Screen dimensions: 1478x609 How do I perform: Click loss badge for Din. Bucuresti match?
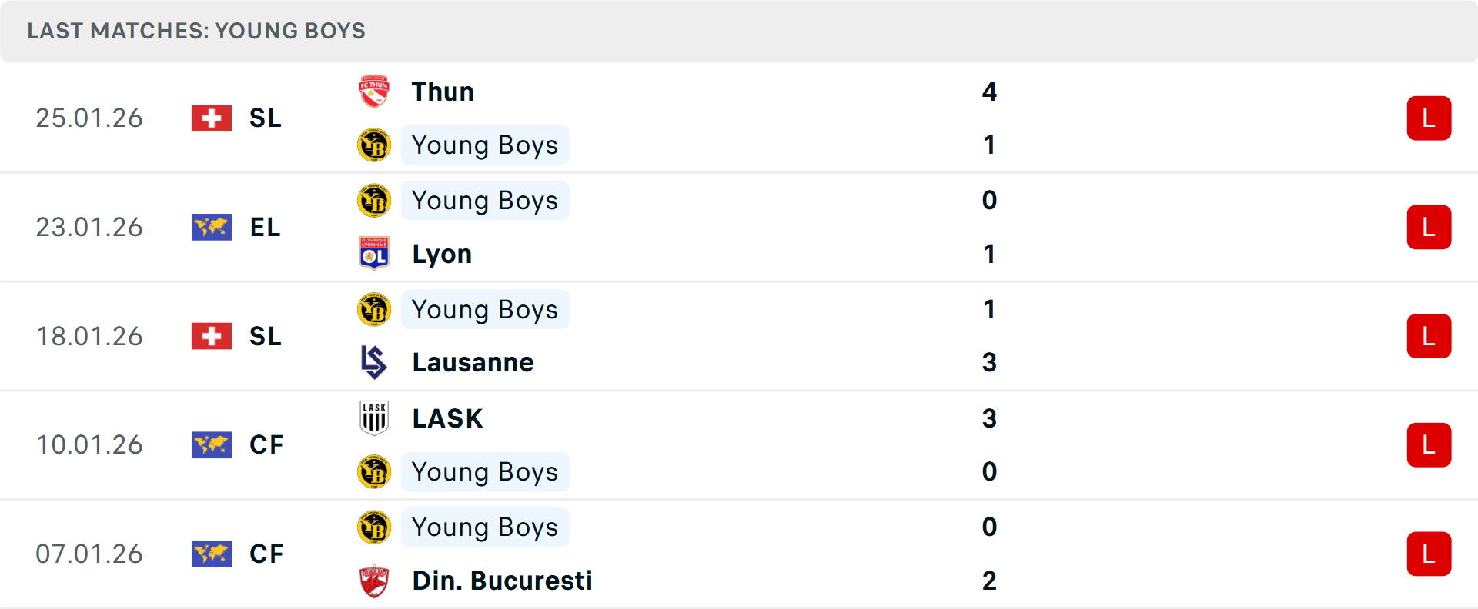click(1429, 554)
